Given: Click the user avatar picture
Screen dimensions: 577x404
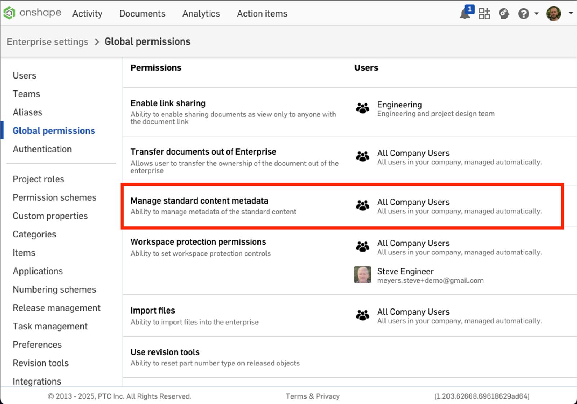Looking at the screenshot, I should coord(553,13).
